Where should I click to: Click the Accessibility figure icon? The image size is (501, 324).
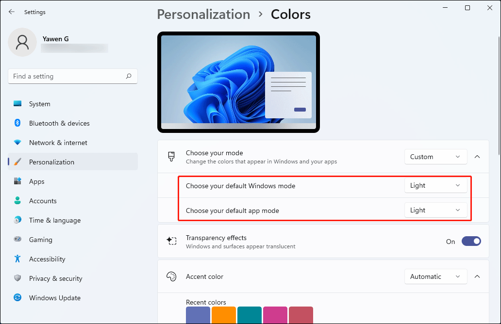pyautogui.click(x=17, y=259)
